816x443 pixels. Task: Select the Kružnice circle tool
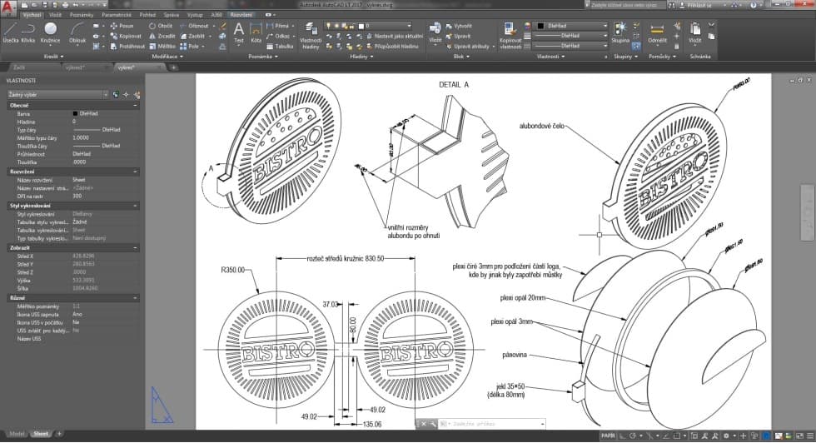click(50, 32)
